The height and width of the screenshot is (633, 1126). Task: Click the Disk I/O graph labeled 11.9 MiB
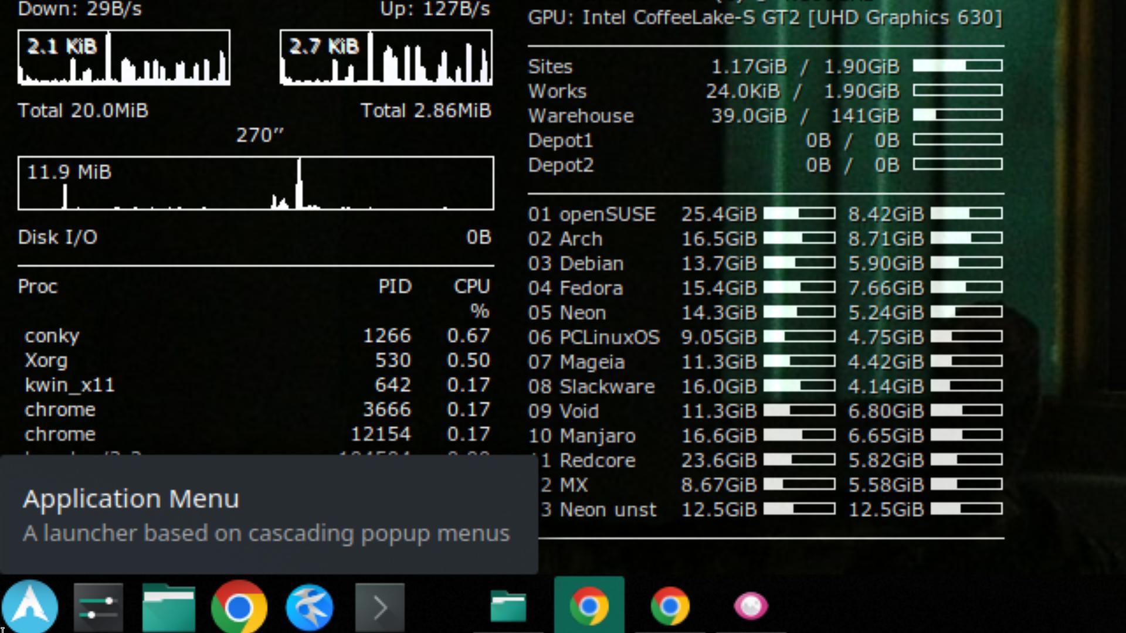point(256,183)
